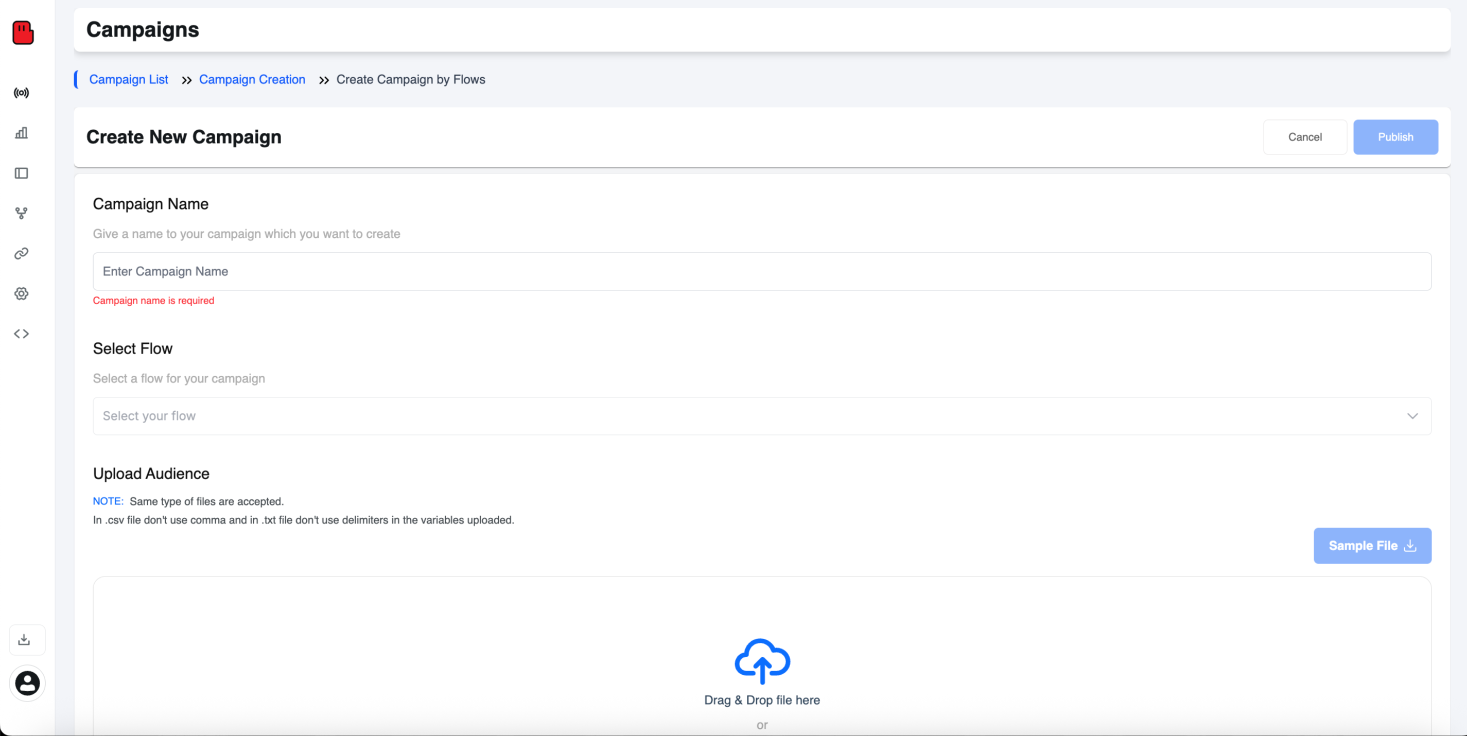The image size is (1467, 736).
Task: Click 'Campaign name is required' error text
Action: pos(154,301)
